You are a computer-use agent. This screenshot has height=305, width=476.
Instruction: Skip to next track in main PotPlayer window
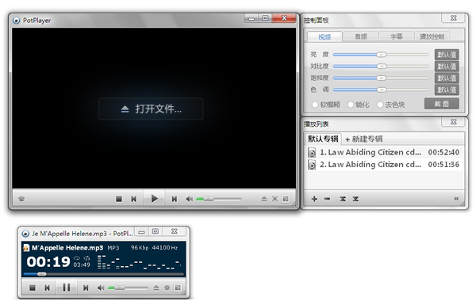pos(175,199)
